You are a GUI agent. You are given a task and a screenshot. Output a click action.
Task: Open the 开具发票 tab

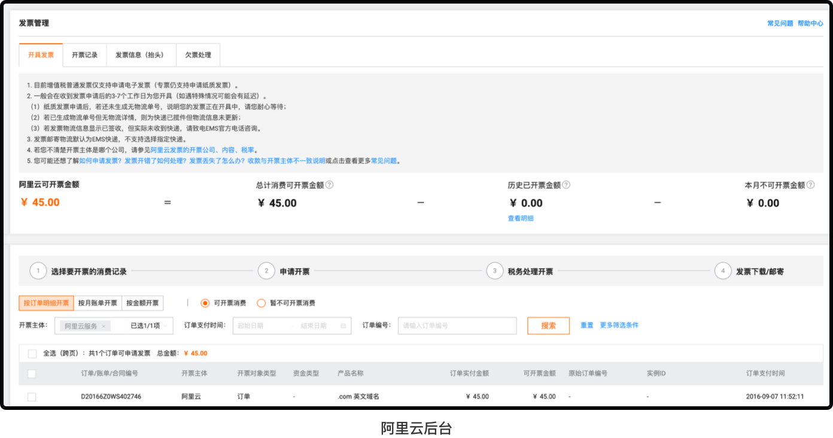tap(41, 55)
